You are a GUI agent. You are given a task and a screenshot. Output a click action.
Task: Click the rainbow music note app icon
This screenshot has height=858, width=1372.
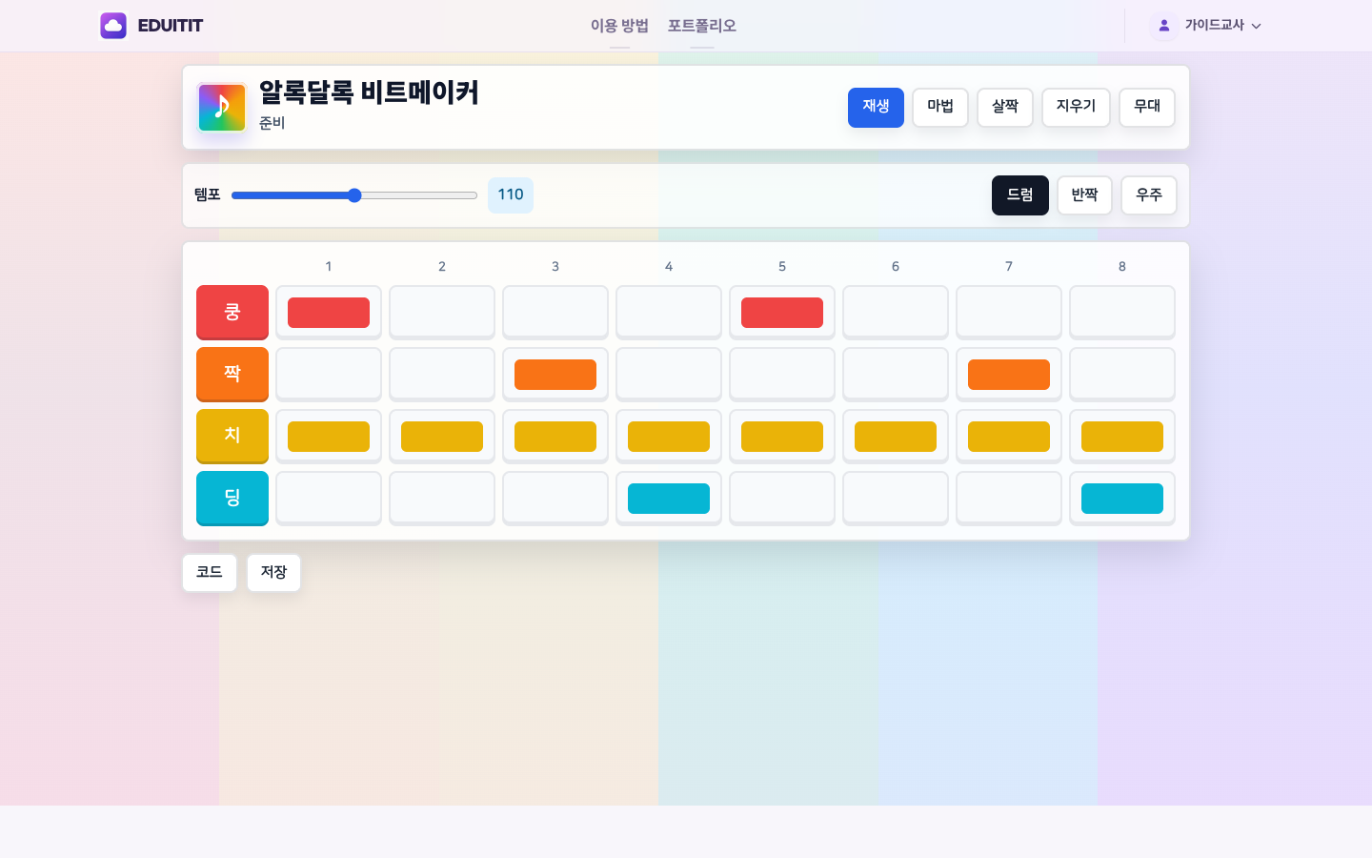click(222, 108)
